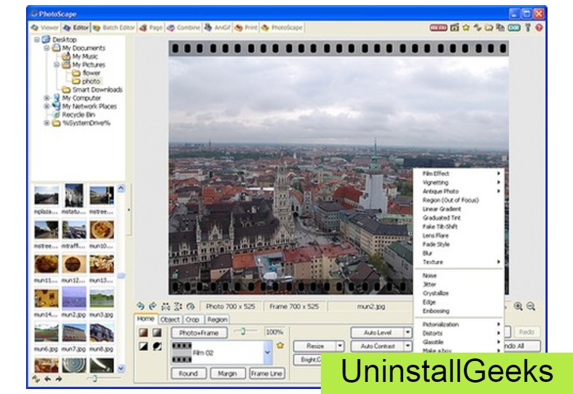Select the Region tab
The image size is (573, 394).
217,320
